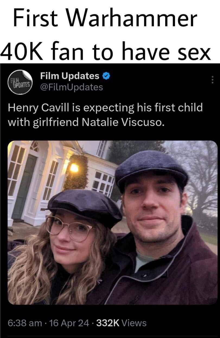
Task: Click the woman's glasses in the photo
Action: click(x=69, y=228)
